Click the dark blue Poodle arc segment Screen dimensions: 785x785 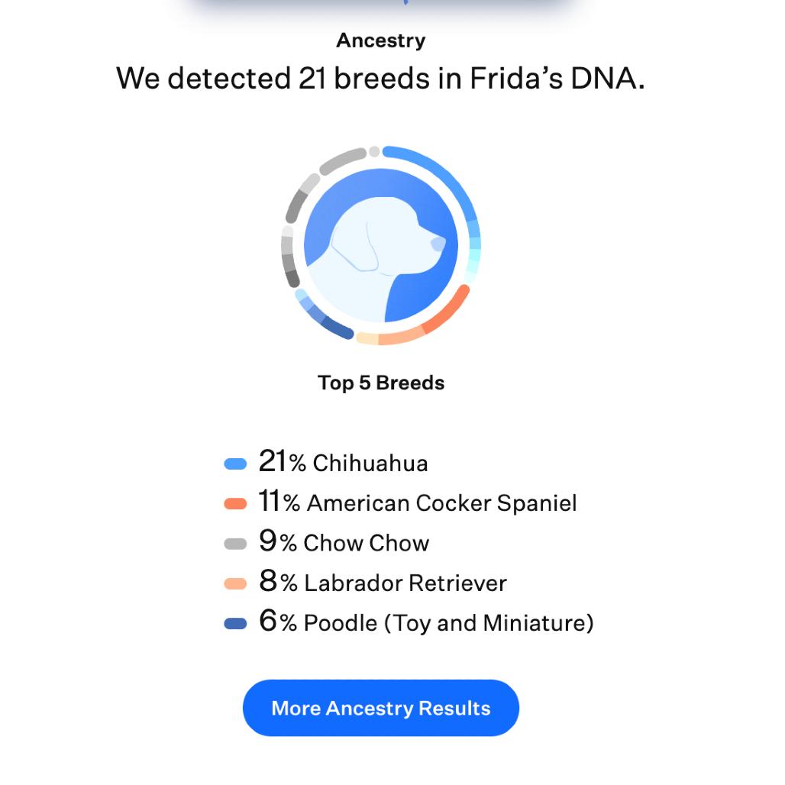(x=336, y=328)
